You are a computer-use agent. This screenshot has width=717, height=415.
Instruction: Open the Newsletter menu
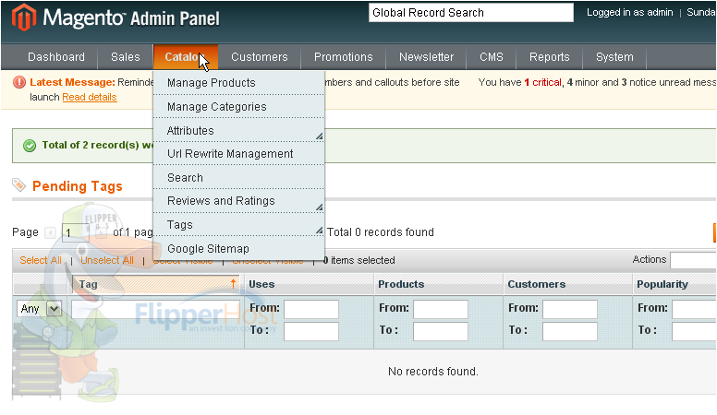point(426,57)
